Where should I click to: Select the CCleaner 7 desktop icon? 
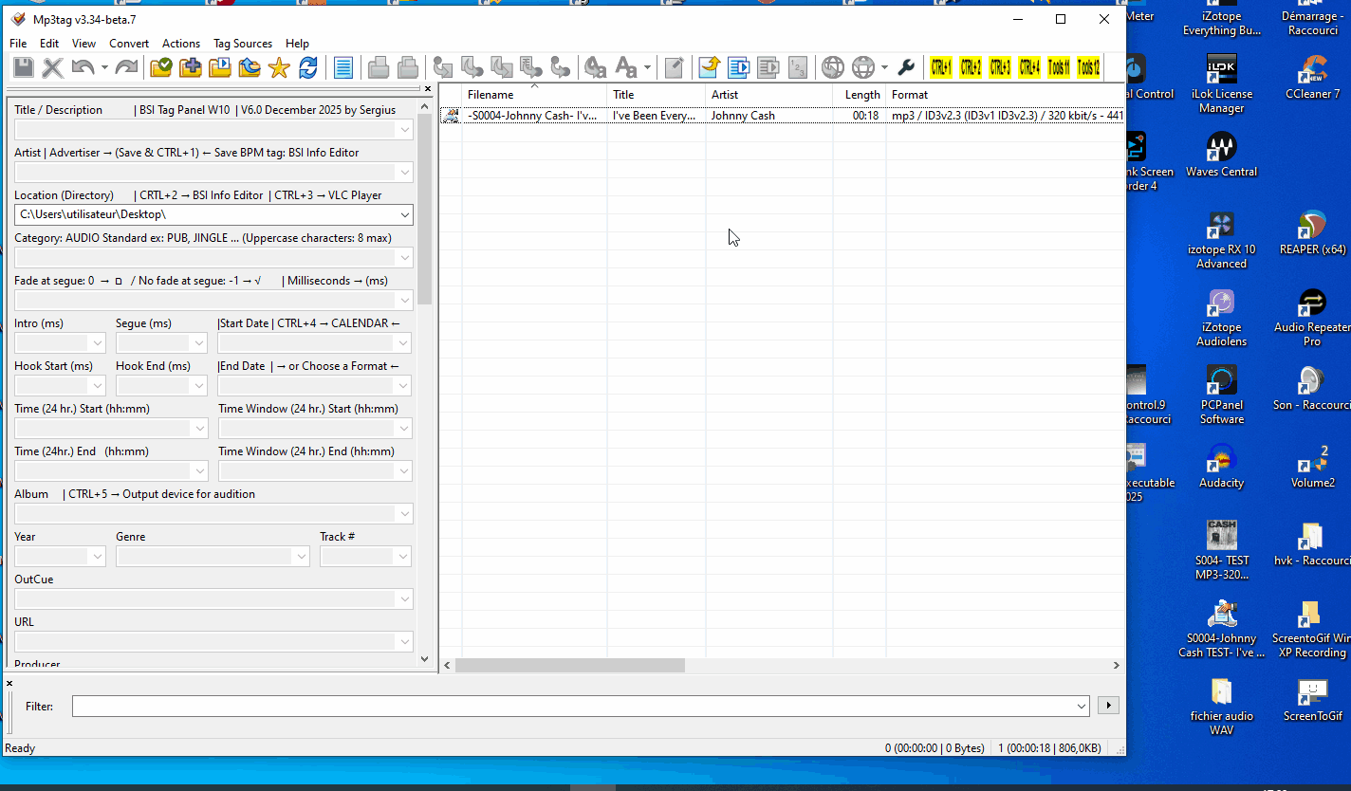click(1312, 77)
